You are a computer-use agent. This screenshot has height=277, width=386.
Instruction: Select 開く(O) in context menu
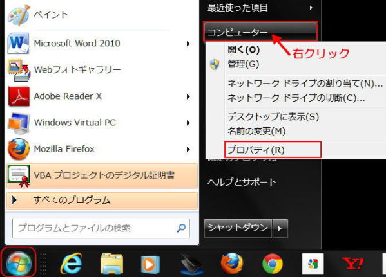coord(244,50)
